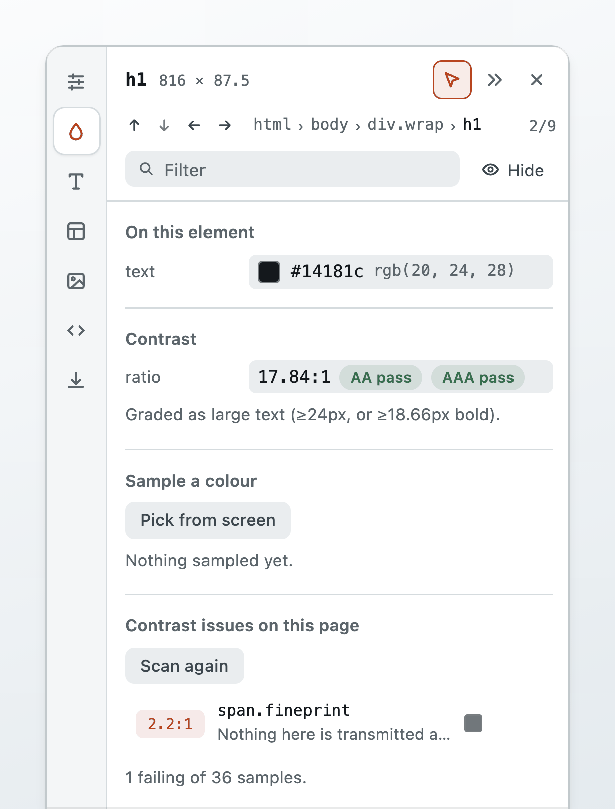
Task: Open the layout panel tab
Action: pos(76,232)
